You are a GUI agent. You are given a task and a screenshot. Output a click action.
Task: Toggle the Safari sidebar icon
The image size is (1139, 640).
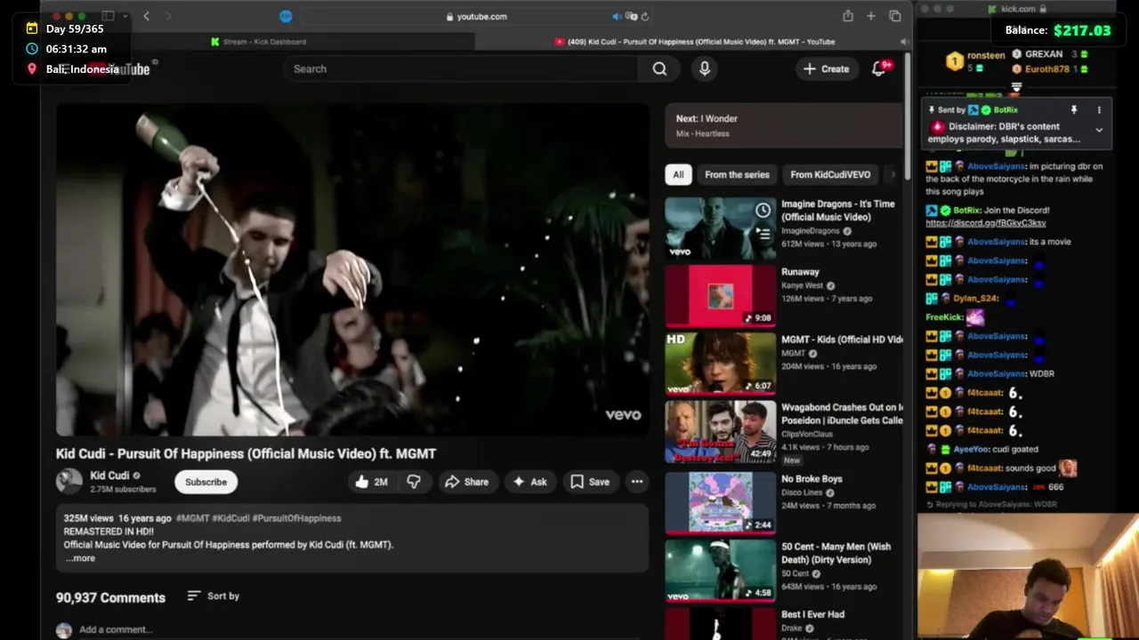click(108, 16)
